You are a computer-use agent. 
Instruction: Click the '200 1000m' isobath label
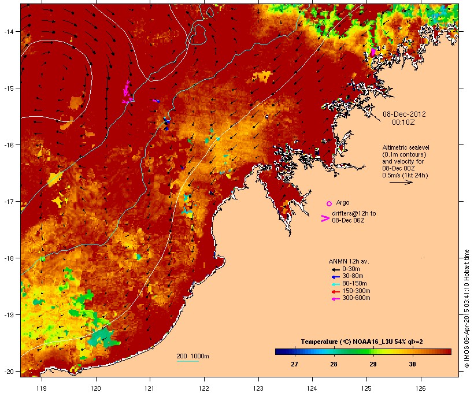coord(192,356)
